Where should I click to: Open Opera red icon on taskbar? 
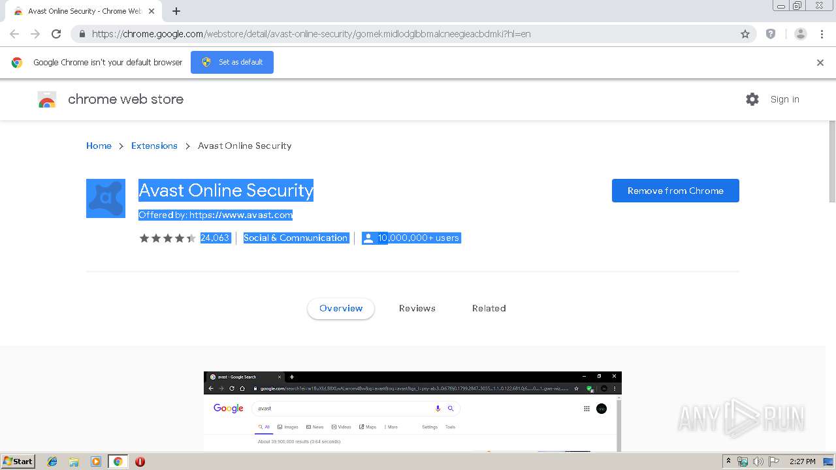[140, 462]
